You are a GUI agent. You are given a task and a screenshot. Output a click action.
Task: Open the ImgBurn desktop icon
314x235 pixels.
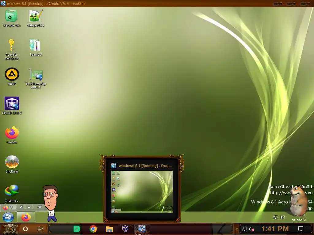tap(12, 164)
